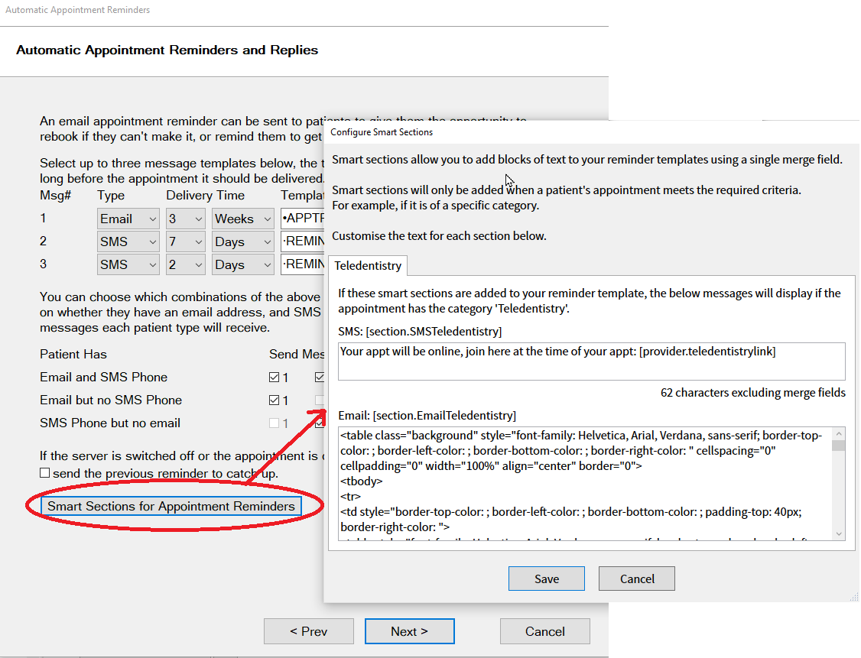Select the Teledentistry tab
The image size is (861, 658).
click(368, 266)
